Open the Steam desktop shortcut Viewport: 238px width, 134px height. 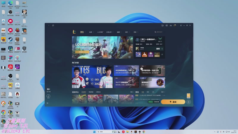[10, 40]
